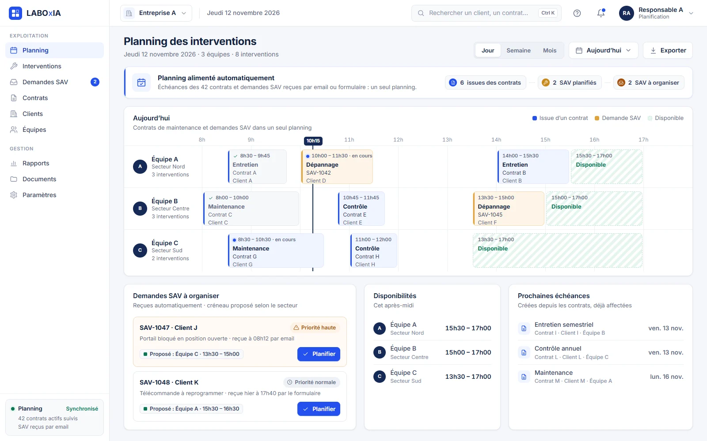Image resolution: width=707 pixels, height=441 pixels.
Task: Click the Paramètres gear icon
Action: 14,195
